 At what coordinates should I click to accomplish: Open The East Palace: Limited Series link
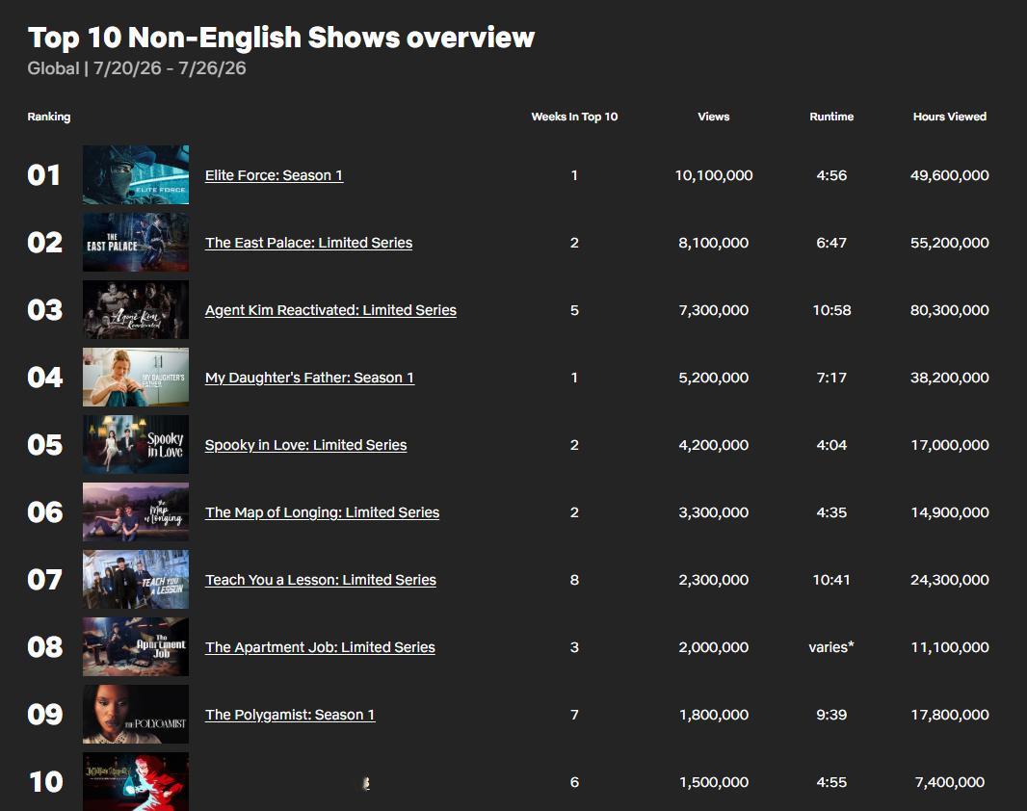coord(308,243)
